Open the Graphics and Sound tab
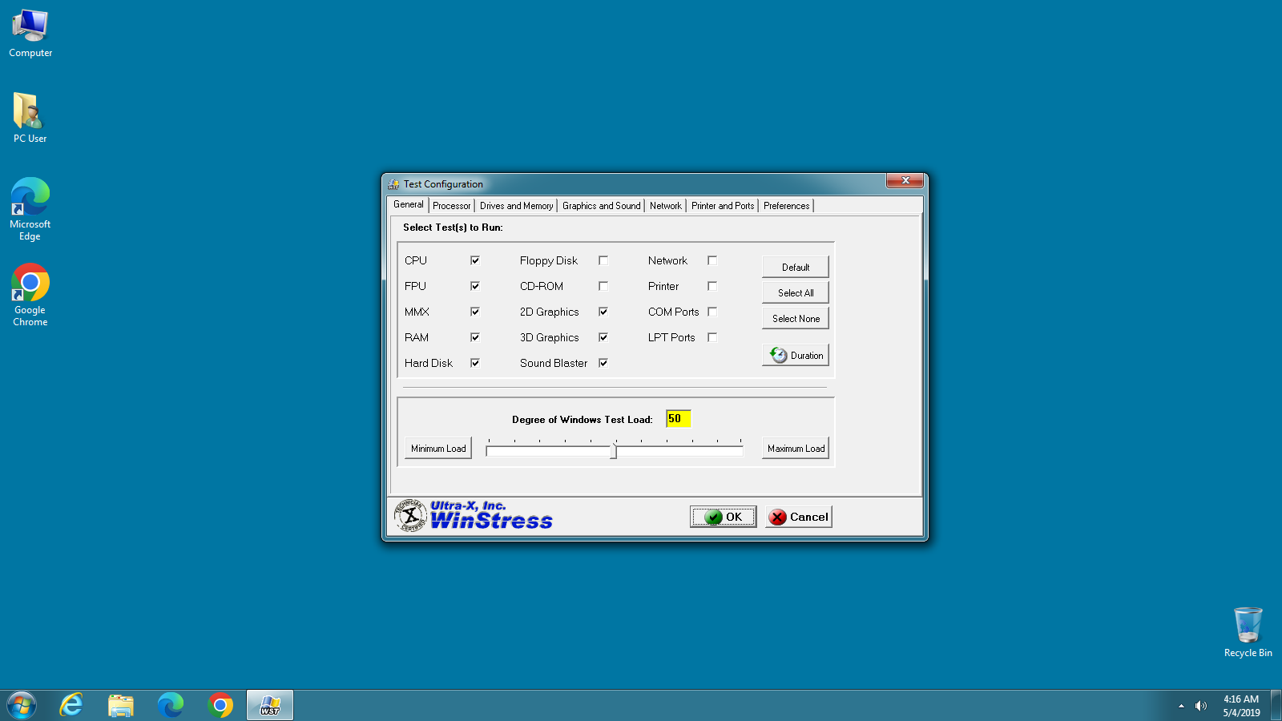The height and width of the screenshot is (721, 1282). click(601, 206)
